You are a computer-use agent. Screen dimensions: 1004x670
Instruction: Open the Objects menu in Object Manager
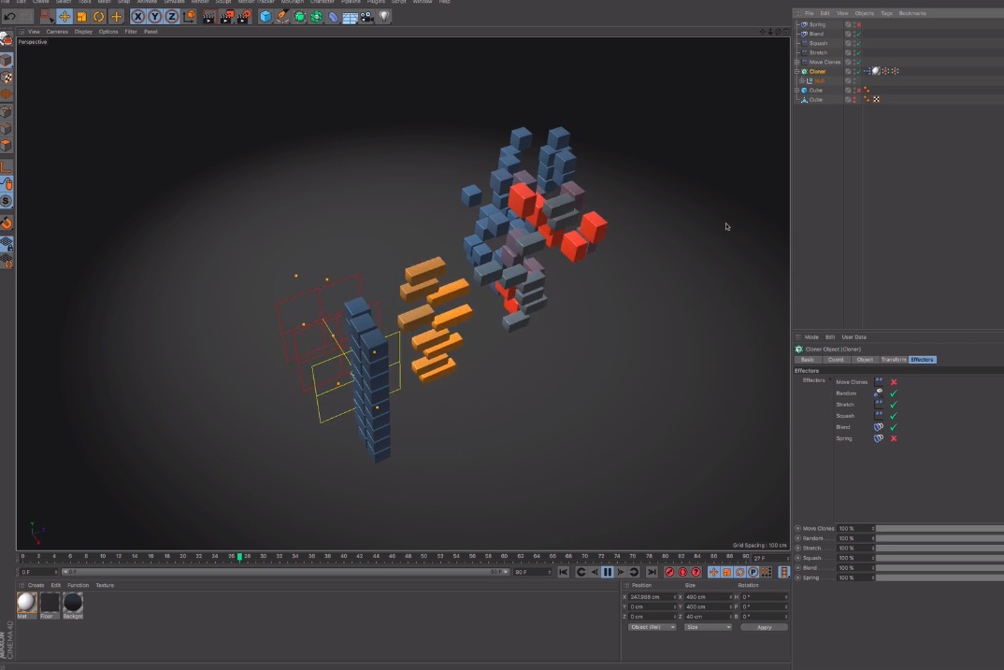tap(864, 13)
